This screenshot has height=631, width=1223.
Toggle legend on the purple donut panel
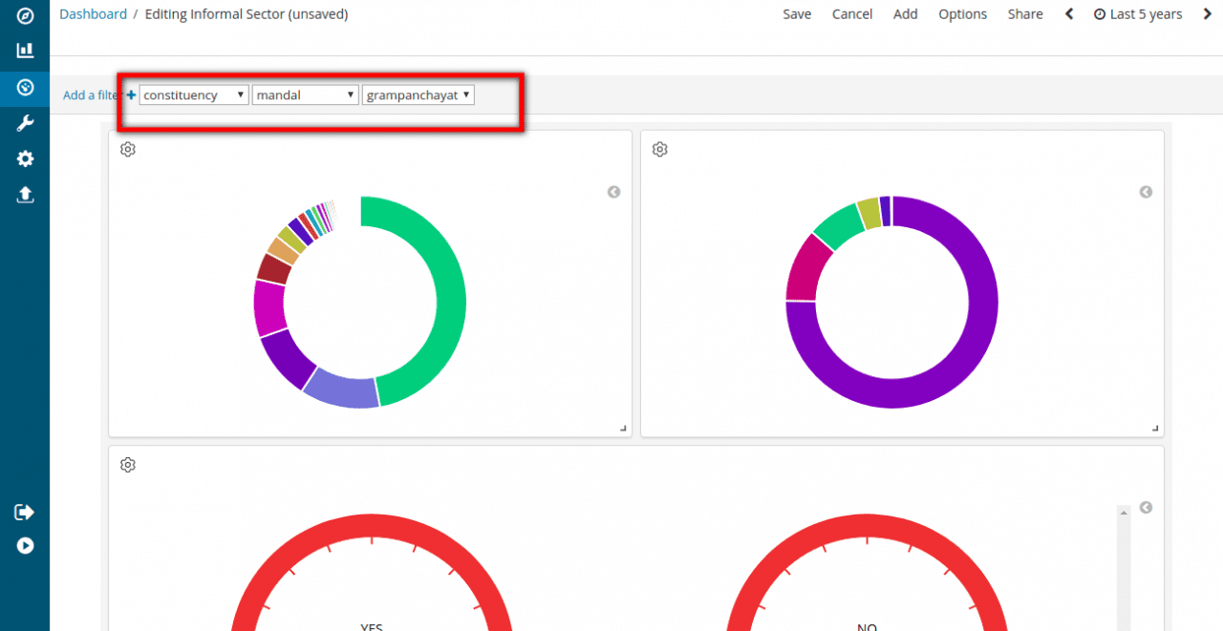(x=1146, y=192)
